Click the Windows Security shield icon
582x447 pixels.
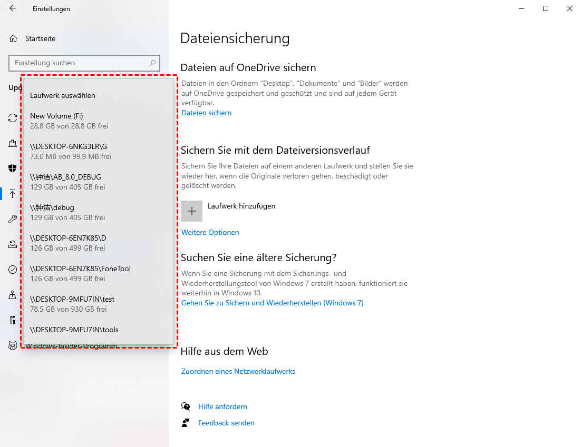13,168
